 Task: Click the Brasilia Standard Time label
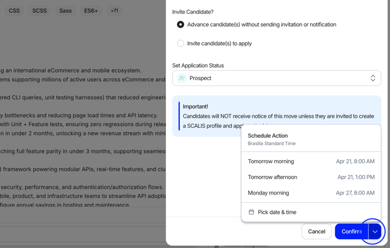pyautogui.click(x=272, y=143)
